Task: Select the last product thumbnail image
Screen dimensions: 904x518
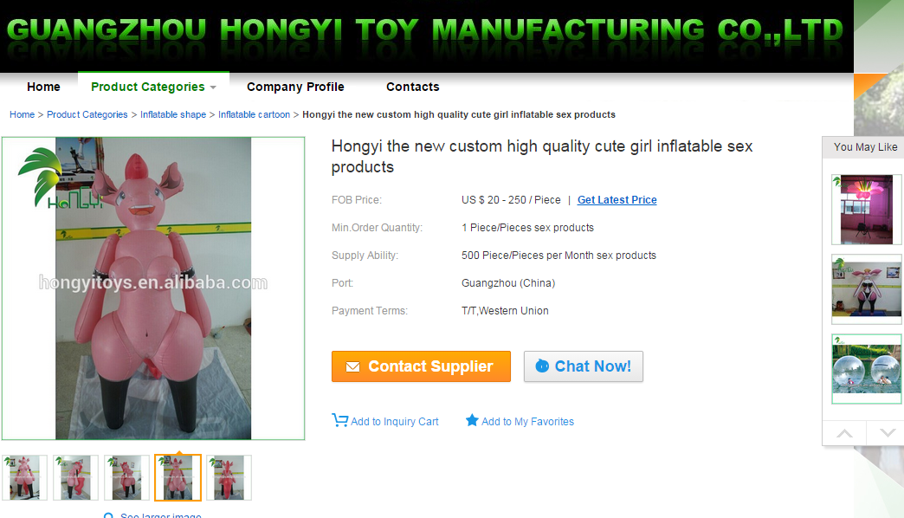Action: [229, 477]
